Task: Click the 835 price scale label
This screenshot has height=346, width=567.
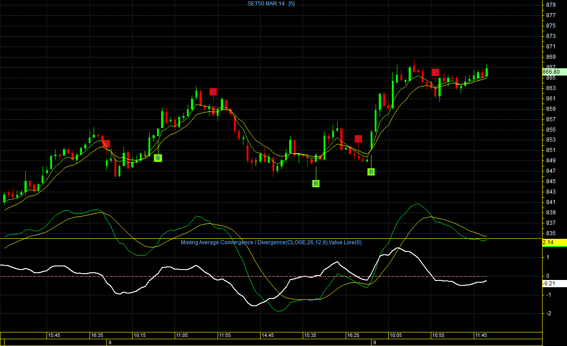Action: click(x=551, y=233)
